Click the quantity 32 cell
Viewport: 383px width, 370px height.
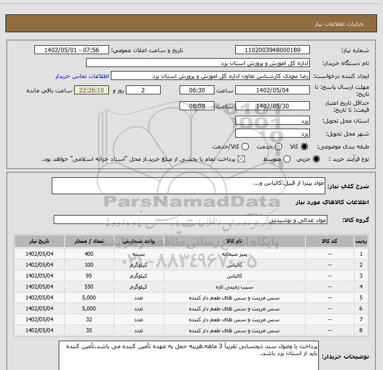coord(89,319)
